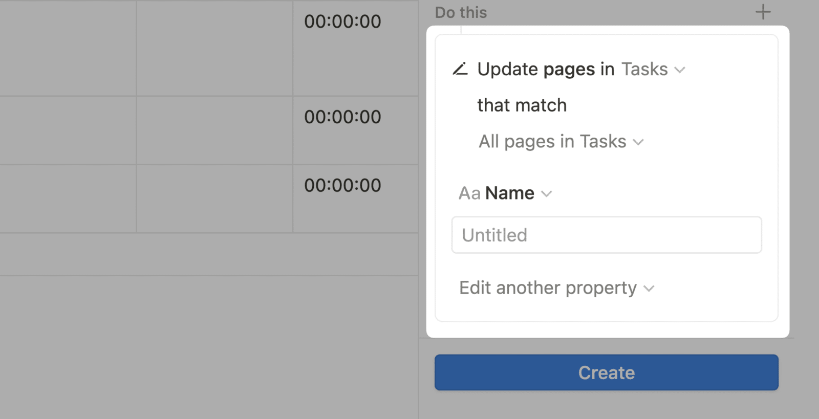Add a new action with the plus icon
This screenshot has height=419, width=819.
click(x=763, y=12)
